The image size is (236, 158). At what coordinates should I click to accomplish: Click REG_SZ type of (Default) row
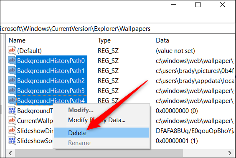coord(108,51)
